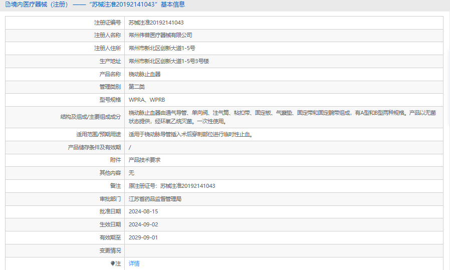This screenshot has height=270, width=450.
Task: Select product name 桡动脉止血器
Action: click(145, 74)
